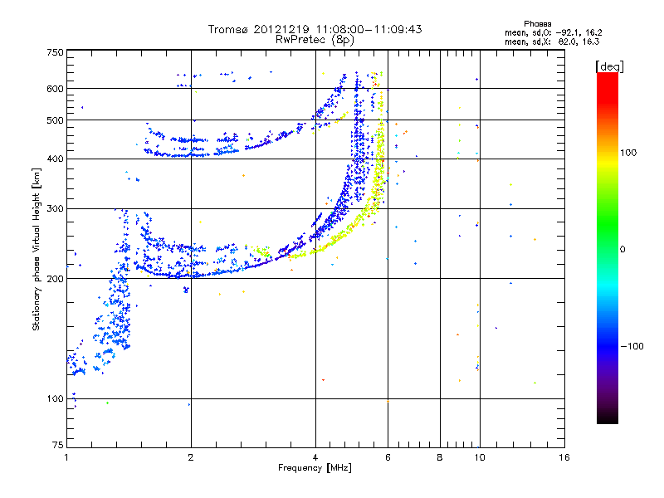Click the x-axis tick label '10'
The width and height of the screenshot is (664, 498).
click(480, 457)
